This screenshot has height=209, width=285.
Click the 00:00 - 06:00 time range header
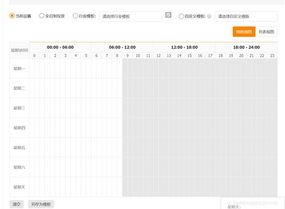point(60,47)
